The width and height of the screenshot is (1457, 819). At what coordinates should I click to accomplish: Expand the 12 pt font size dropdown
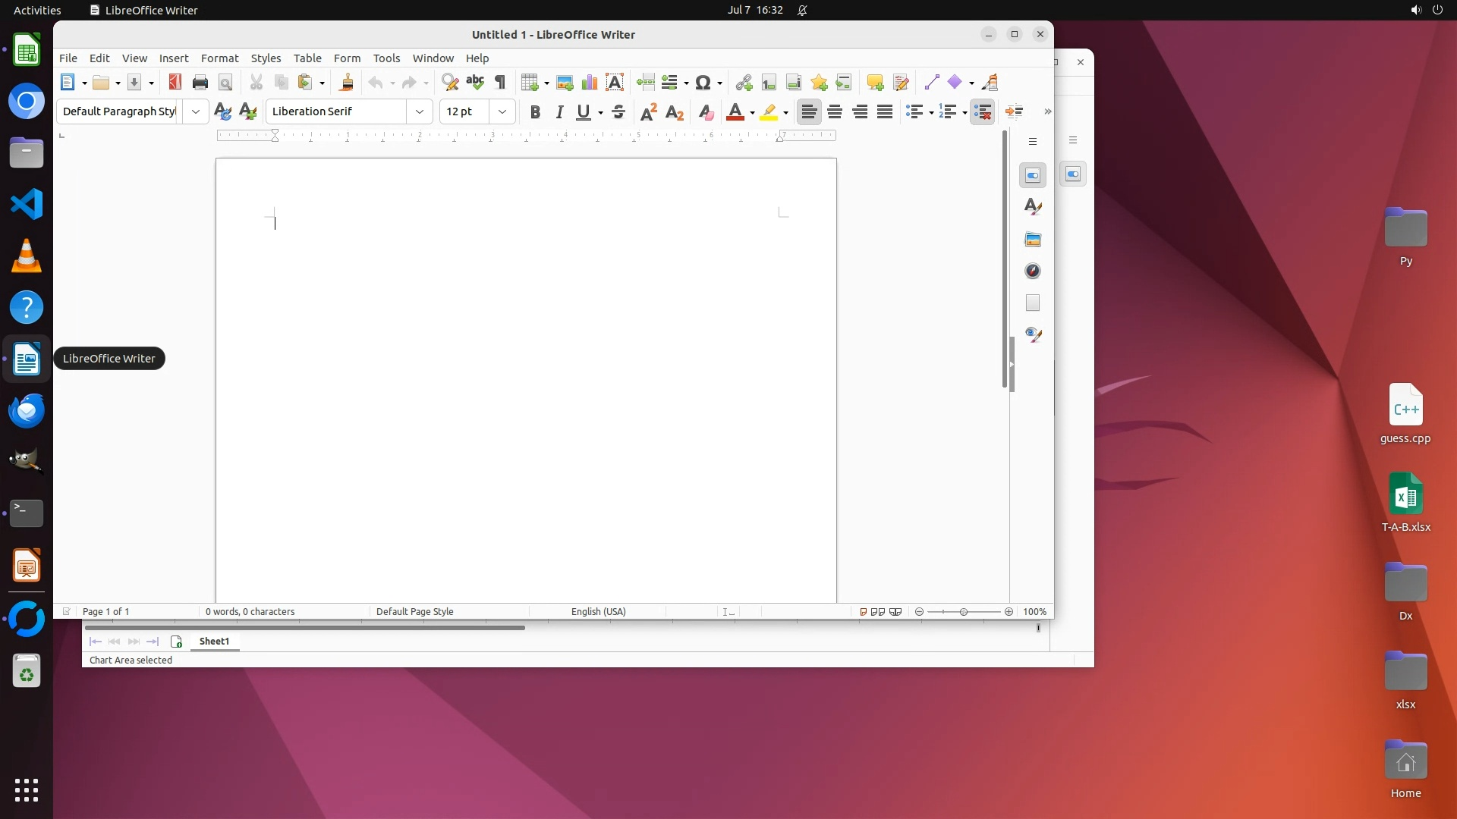point(502,111)
